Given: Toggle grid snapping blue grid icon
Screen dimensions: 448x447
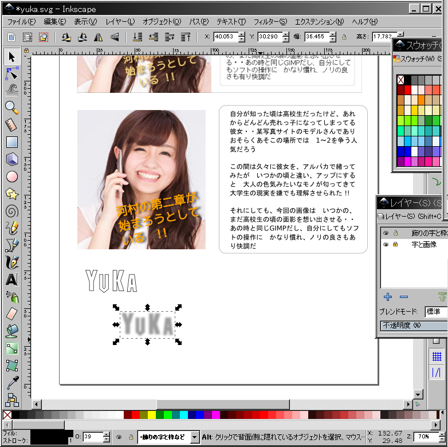Looking at the screenshot, I should 437,356.
